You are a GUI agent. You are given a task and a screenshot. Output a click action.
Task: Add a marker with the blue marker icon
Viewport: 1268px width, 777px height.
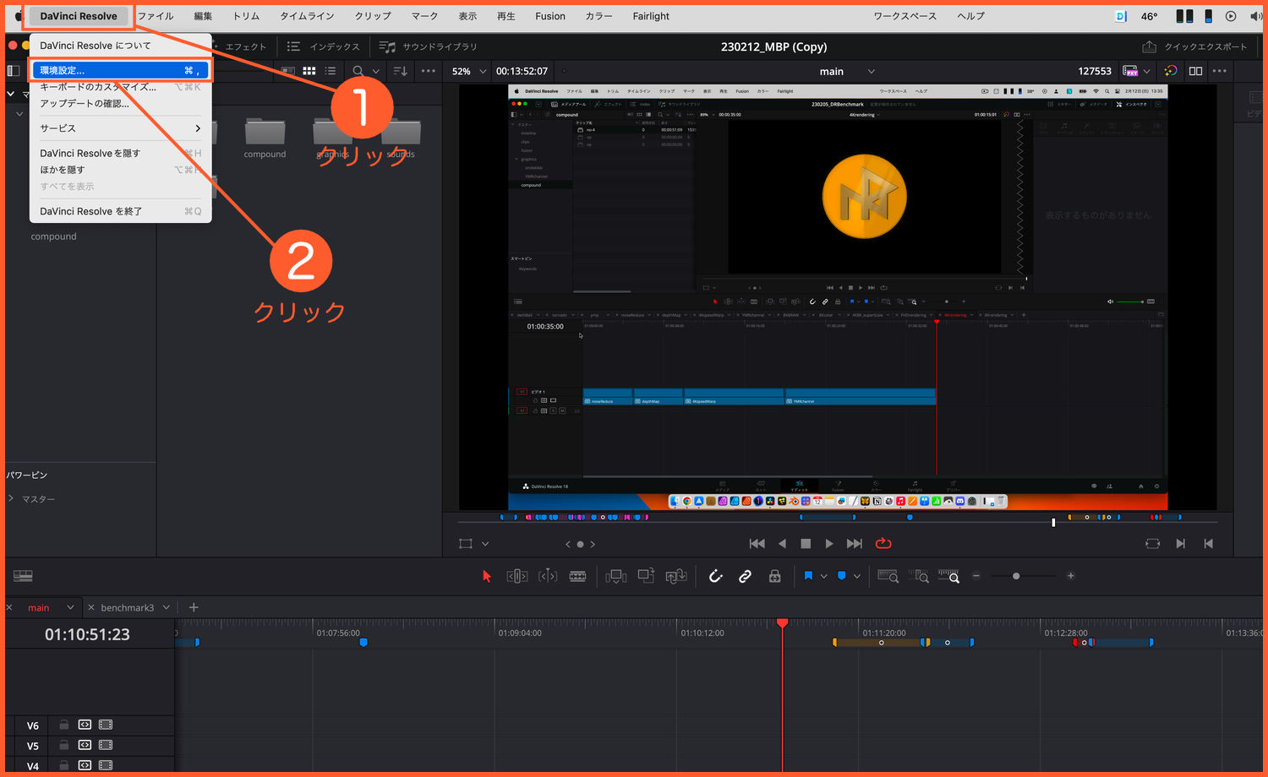[x=841, y=576]
